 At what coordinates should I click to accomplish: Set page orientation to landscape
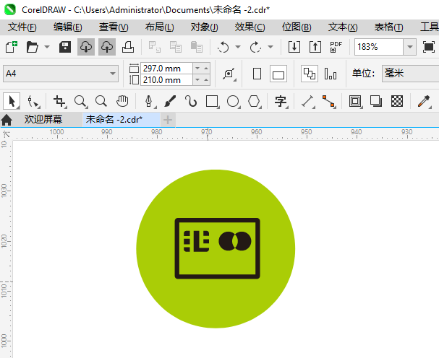(278, 74)
